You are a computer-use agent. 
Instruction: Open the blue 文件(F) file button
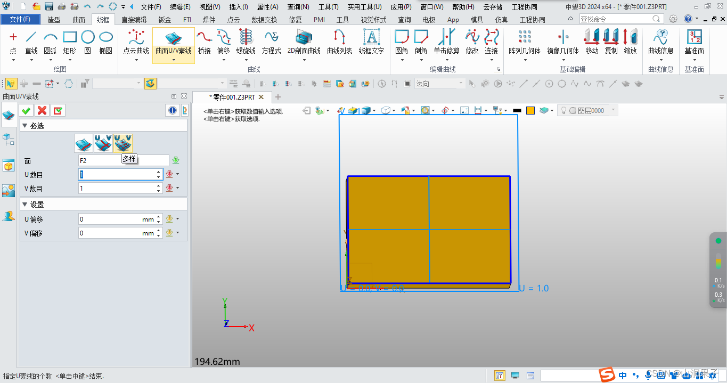coord(20,19)
